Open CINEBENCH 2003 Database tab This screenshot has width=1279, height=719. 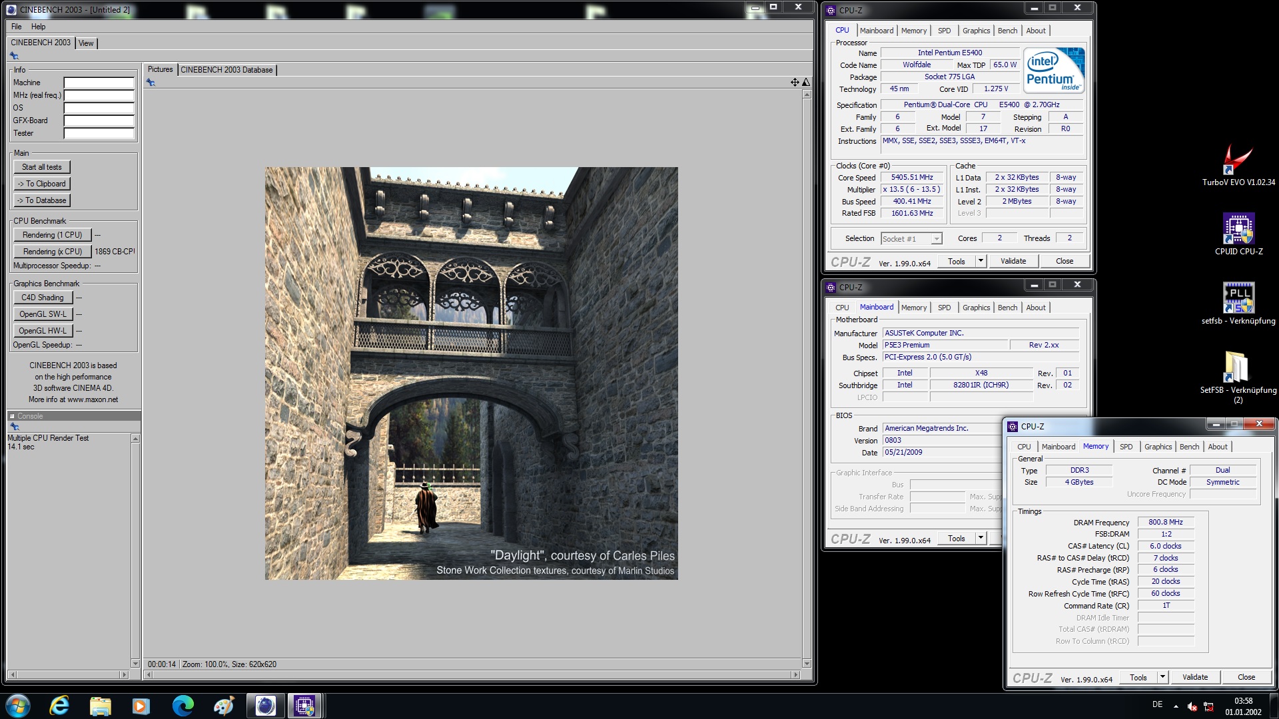(x=226, y=70)
